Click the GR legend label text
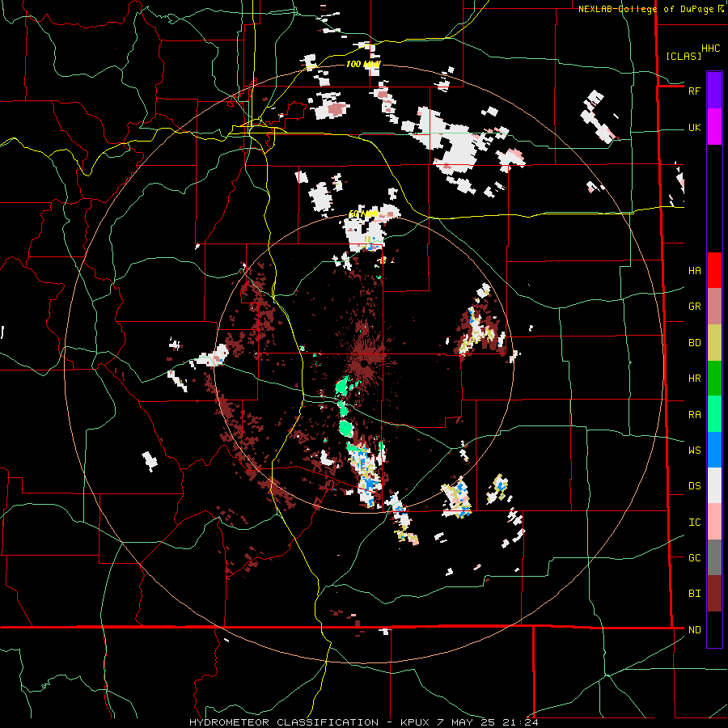The width and height of the screenshot is (728, 728). (x=694, y=307)
